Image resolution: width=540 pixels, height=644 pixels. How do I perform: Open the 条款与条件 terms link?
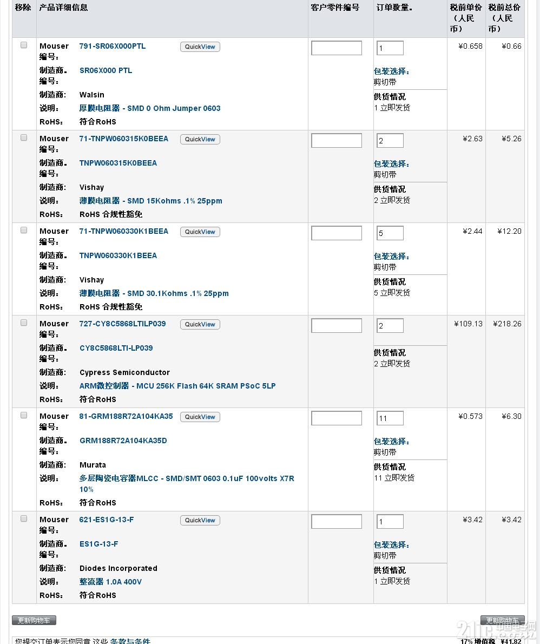(130, 641)
